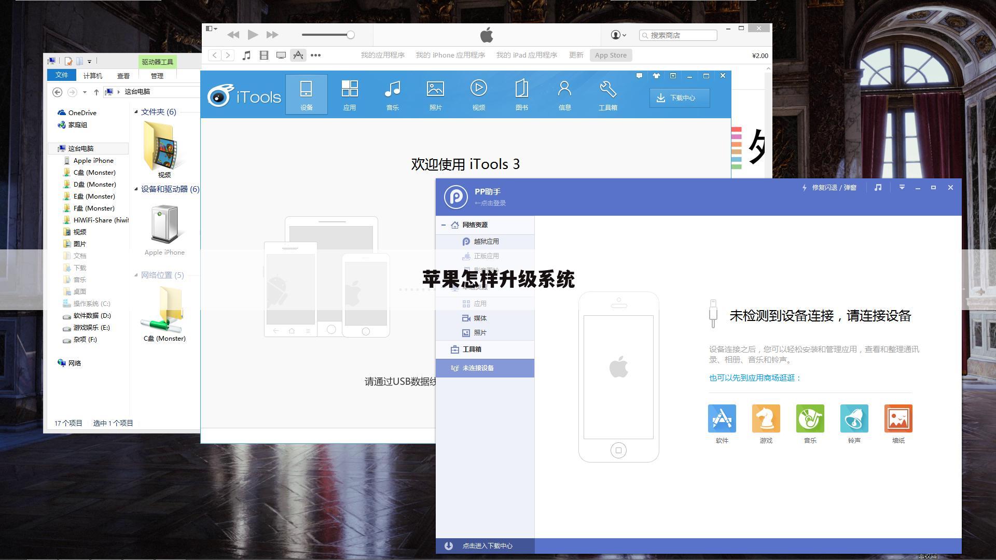Click the iTunes search store field
Viewport: 996px width, 560px height.
[x=678, y=35]
